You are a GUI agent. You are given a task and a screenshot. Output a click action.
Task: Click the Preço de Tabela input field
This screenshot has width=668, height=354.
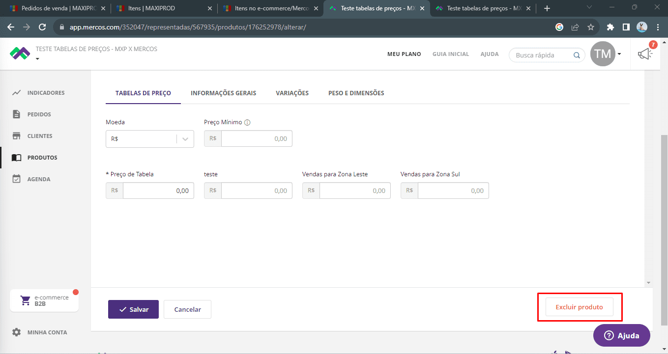tap(158, 191)
